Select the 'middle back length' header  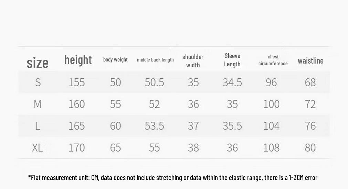pyautogui.click(x=155, y=60)
